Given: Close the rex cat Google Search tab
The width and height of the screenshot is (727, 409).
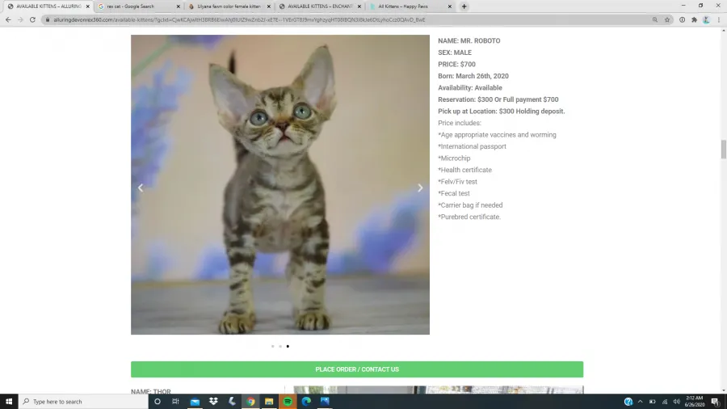Looking at the screenshot, I should [x=178, y=6].
